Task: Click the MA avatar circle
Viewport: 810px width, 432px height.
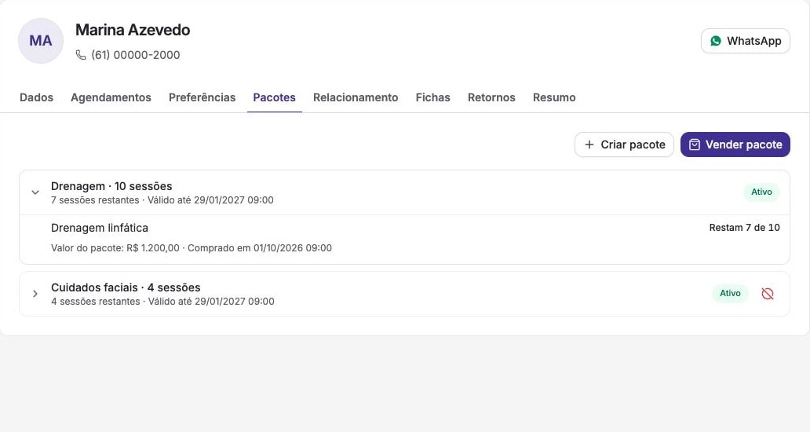Action: 41,41
